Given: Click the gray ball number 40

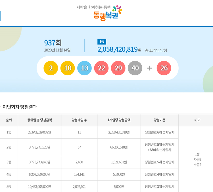Looking at the screenshot, I should point(135,68).
